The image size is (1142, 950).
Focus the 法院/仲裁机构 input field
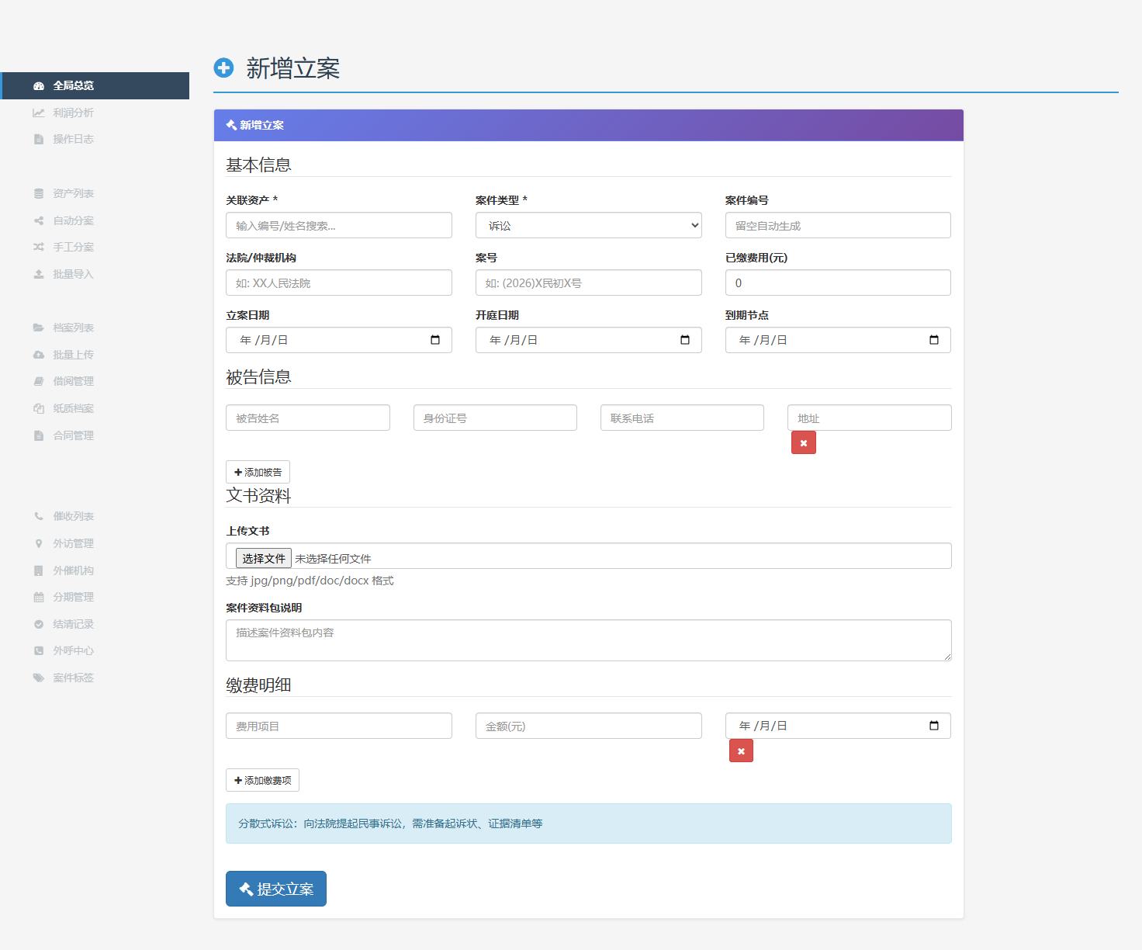339,283
